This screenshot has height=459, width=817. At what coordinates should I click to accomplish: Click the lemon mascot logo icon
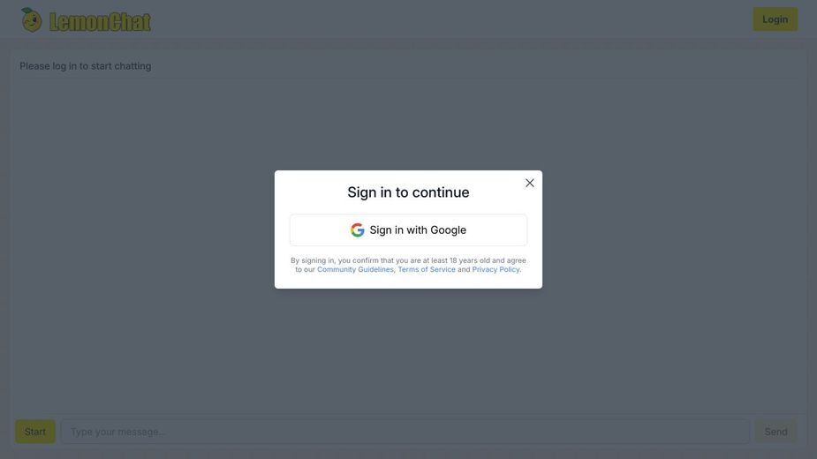31,19
